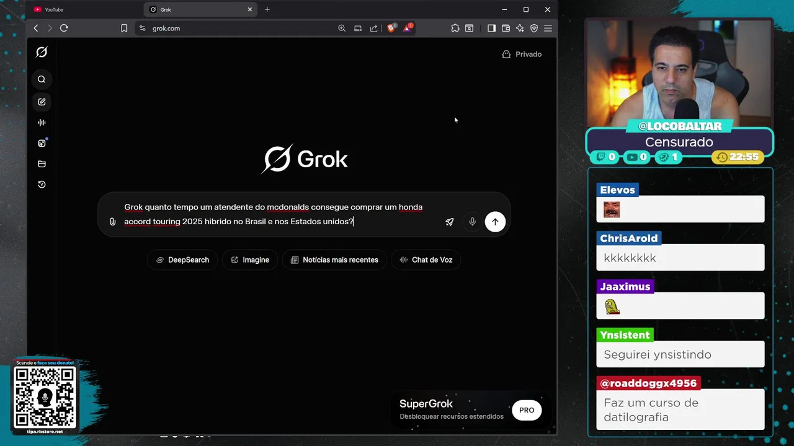Open Imagine icon with blue dot in sidebar
This screenshot has height=446, width=794.
(x=42, y=143)
